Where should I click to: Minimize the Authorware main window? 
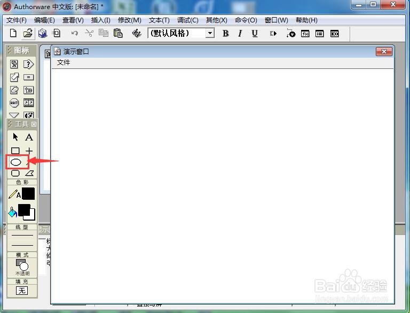point(359,5)
